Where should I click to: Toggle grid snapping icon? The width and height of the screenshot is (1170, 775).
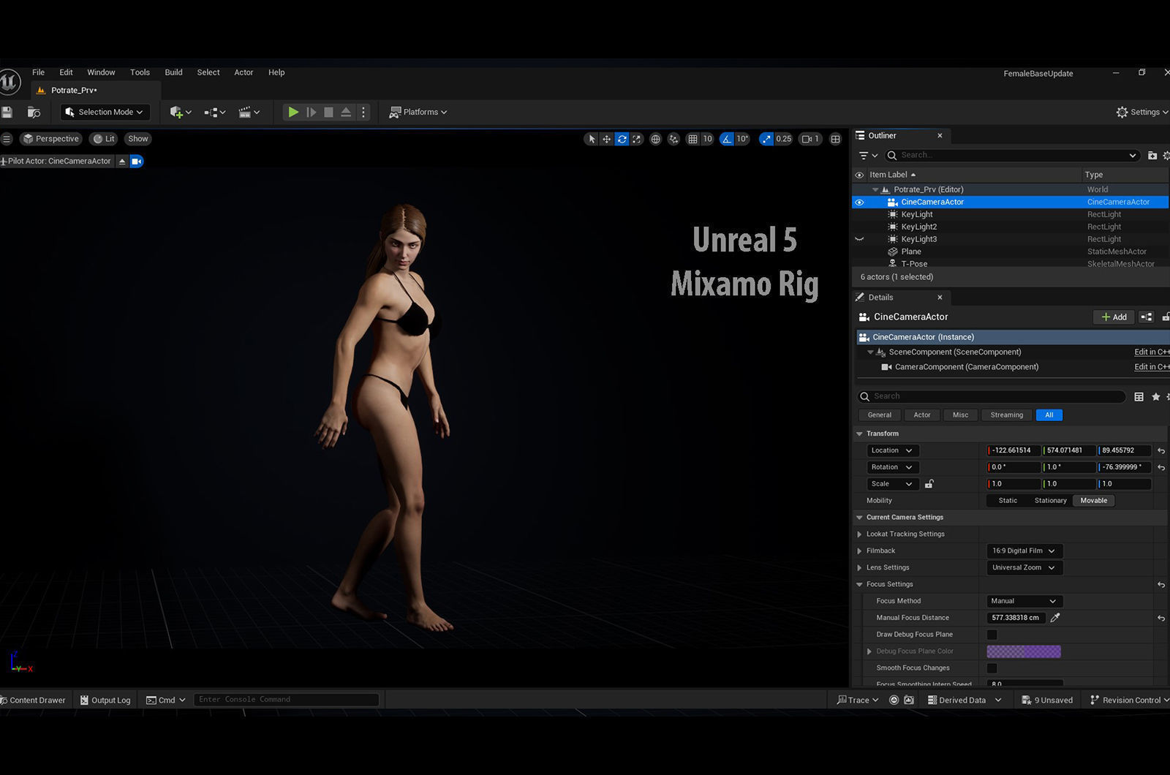click(x=692, y=139)
